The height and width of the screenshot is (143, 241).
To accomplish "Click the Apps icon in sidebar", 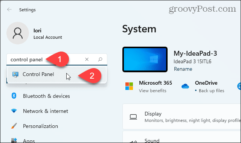I will 14,140.
